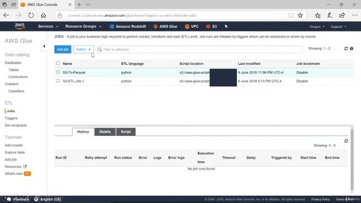Uncheck the S3-To-Parquet job checkbox
Screen dimensions: 361x203
pos(58,72)
